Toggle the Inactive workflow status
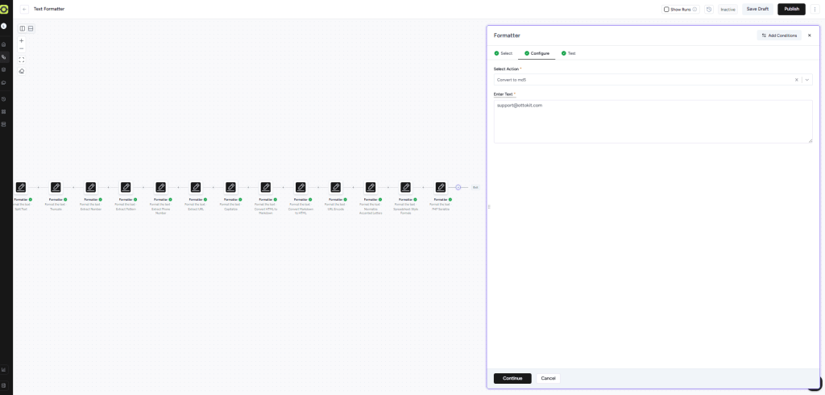 coord(728,9)
